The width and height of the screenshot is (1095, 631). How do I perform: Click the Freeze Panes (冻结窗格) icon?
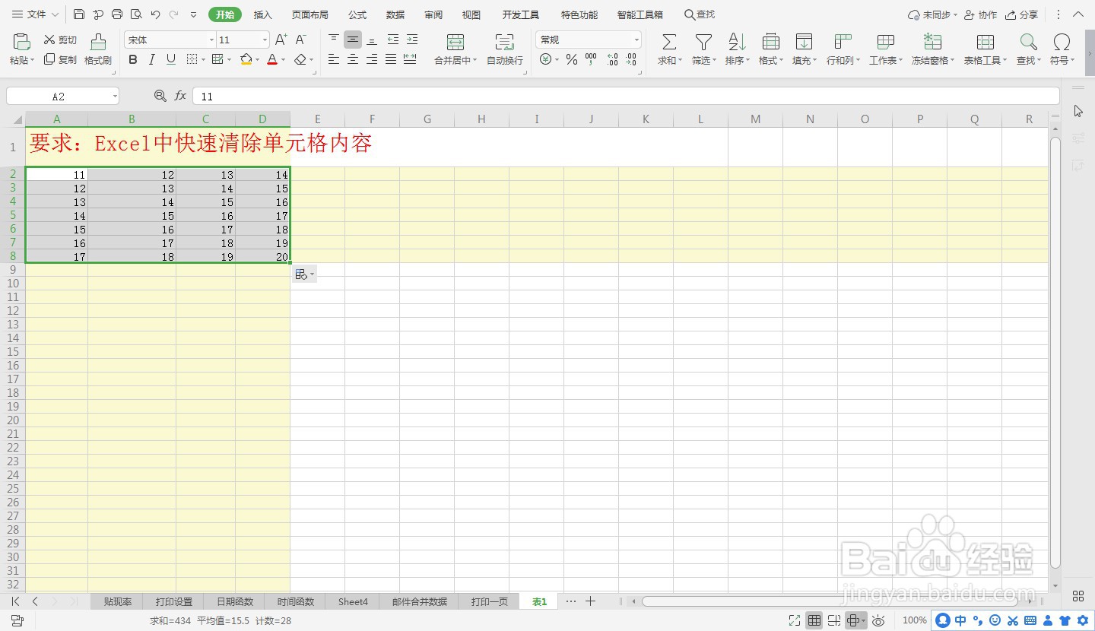point(932,43)
